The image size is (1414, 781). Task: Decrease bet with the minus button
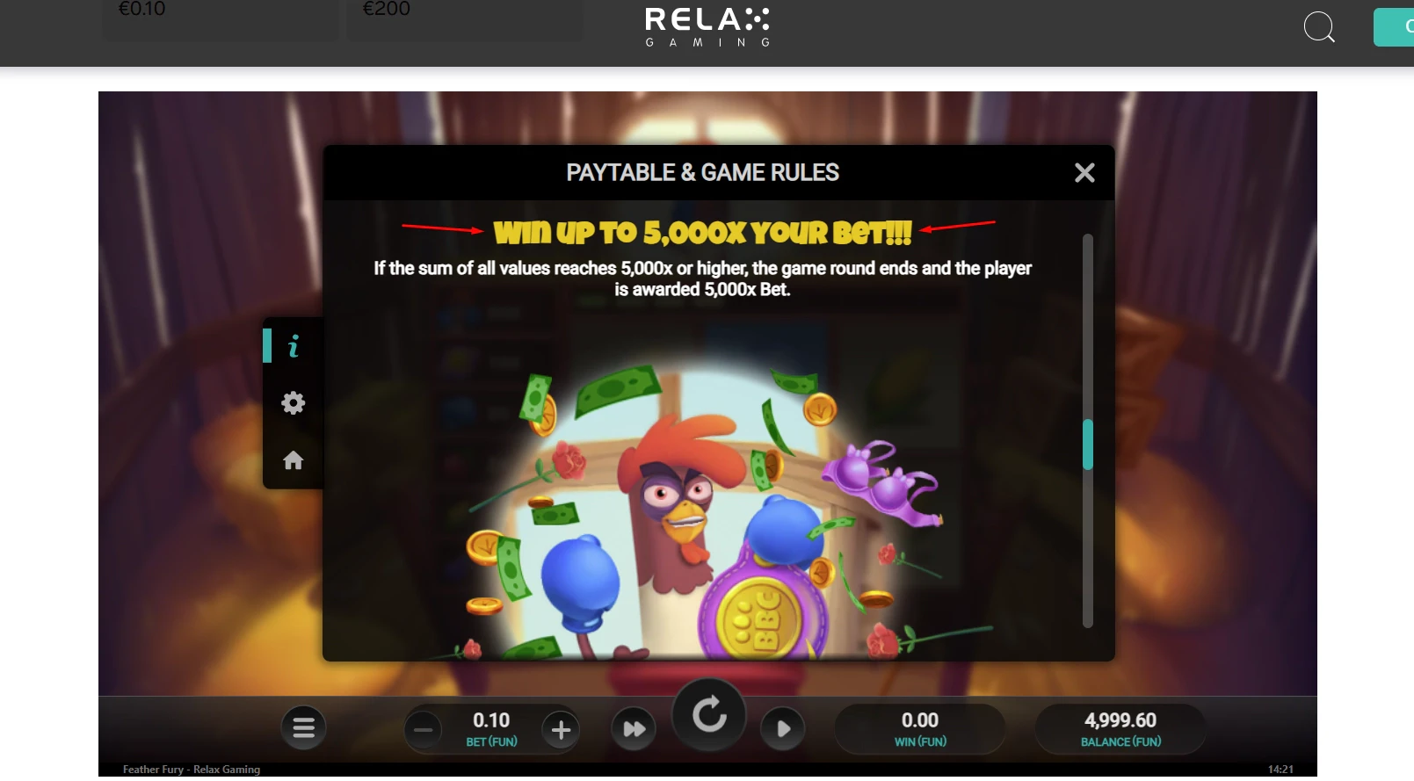(x=424, y=729)
